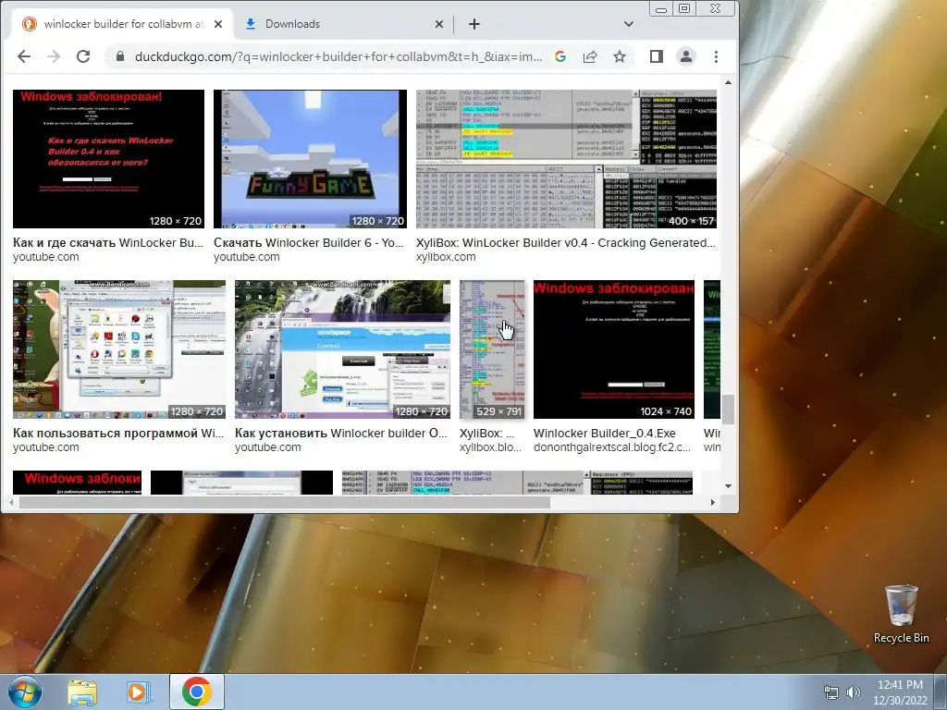This screenshot has width=947, height=710.
Task: Open the Bandicam icons desktop thumbnail
Action: pyautogui.click(x=119, y=349)
